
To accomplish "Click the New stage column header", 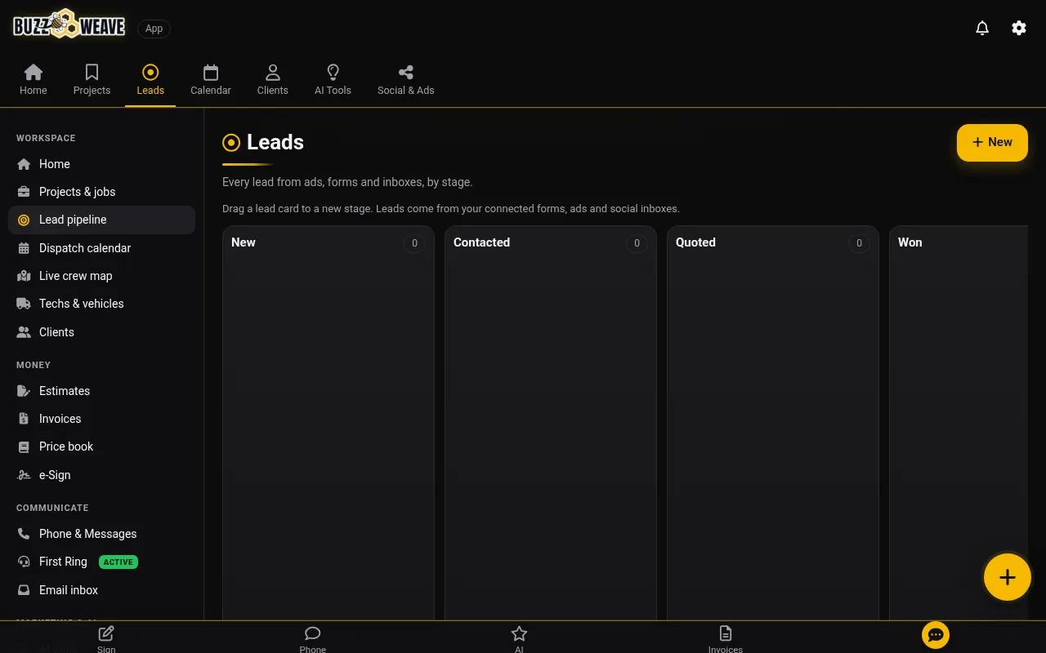I will click(244, 242).
